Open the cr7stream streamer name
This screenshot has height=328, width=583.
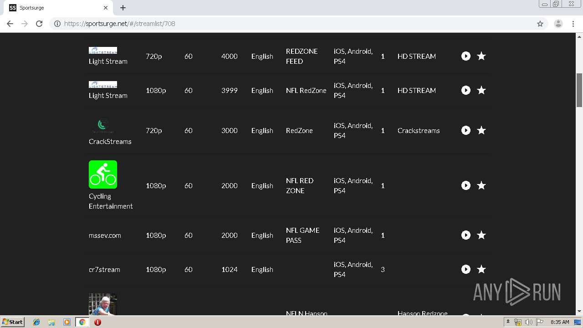(104, 269)
